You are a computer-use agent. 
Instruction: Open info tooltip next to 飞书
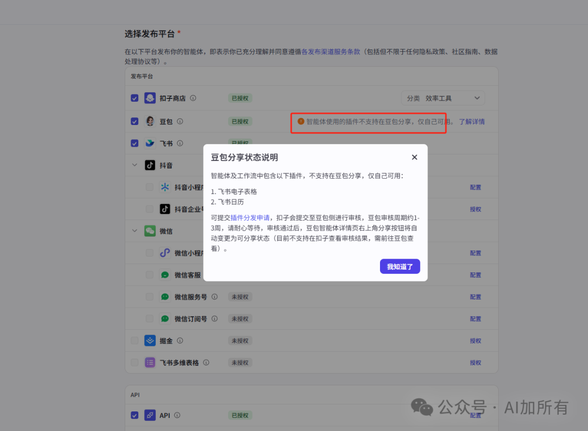click(x=180, y=143)
